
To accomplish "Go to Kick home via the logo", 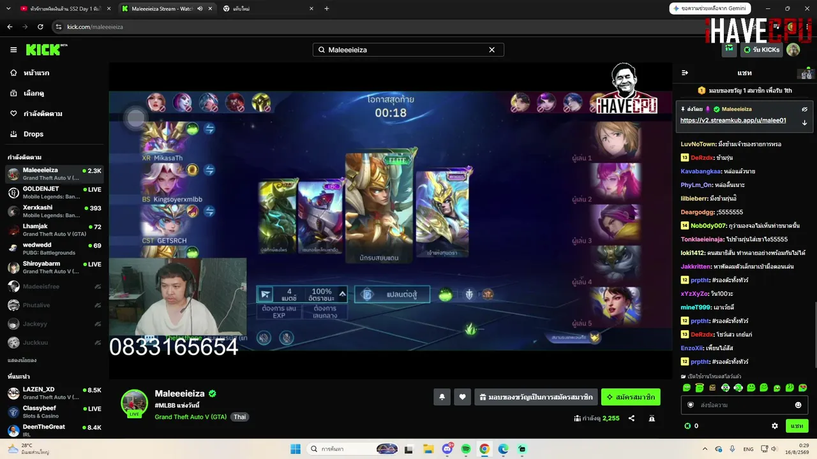I will pyautogui.click(x=47, y=50).
